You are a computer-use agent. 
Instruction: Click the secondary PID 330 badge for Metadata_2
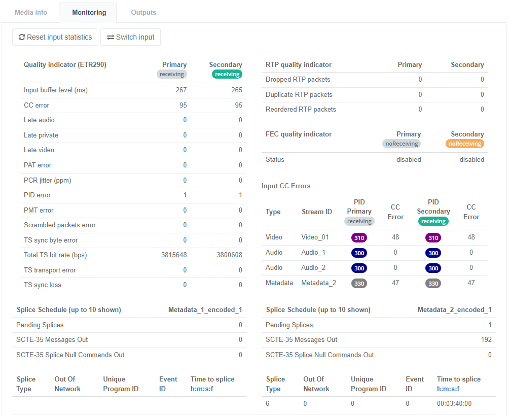(x=433, y=284)
